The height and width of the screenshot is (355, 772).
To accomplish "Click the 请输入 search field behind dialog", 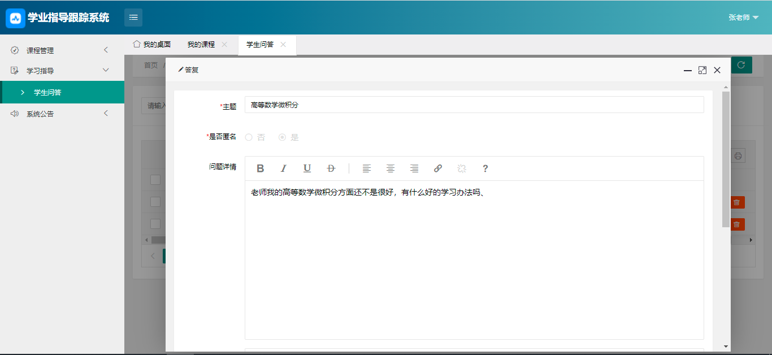I will (x=153, y=106).
